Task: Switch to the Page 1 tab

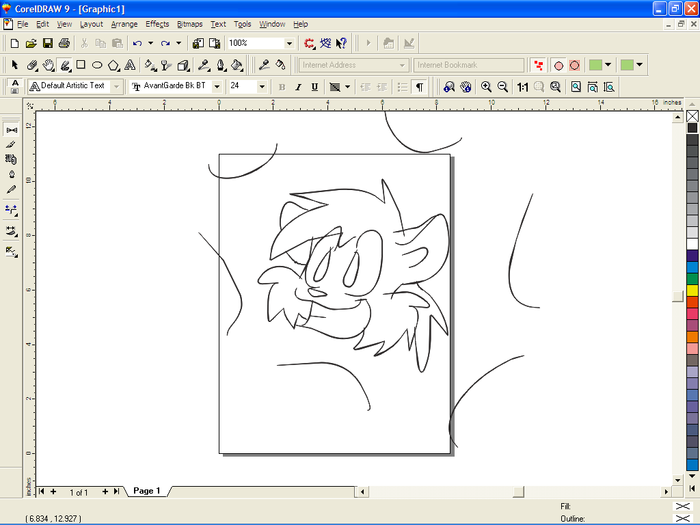Action: click(146, 491)
